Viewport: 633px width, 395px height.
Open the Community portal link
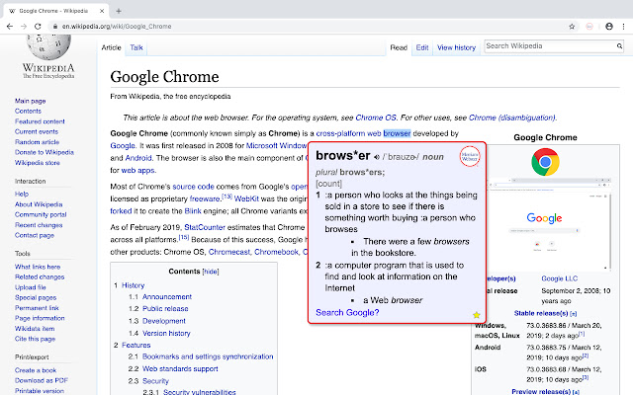point(41,214)
